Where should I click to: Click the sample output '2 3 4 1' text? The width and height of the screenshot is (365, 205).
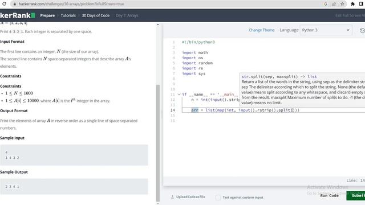(x=13, y=186)
